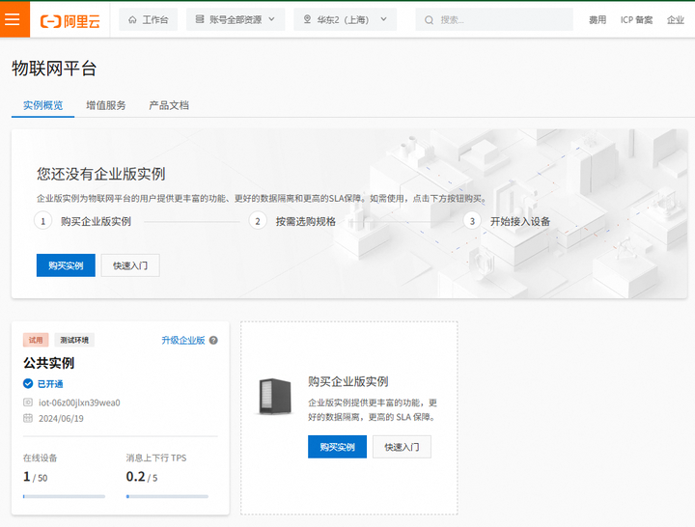Click calendar icon beside 2024/06/19

28,418
